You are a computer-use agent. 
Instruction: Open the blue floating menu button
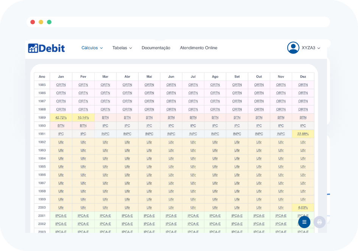pos(304,222)
